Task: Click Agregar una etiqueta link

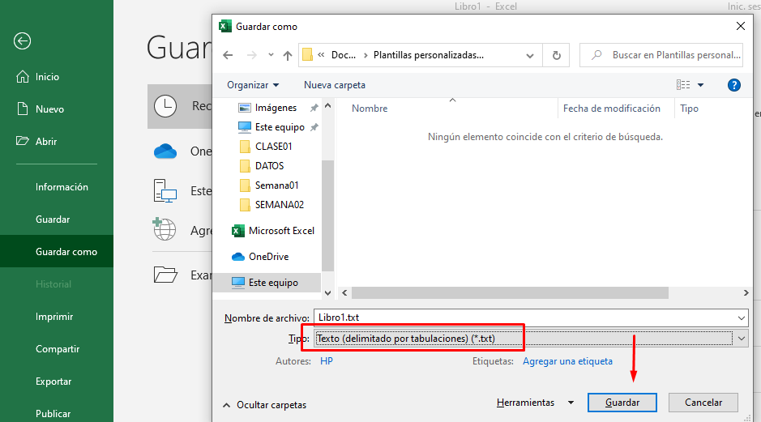Action: pos(567,361)
